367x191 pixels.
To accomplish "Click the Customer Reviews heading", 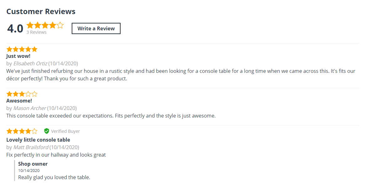I will pyautogui.click(x=41, y=12).
